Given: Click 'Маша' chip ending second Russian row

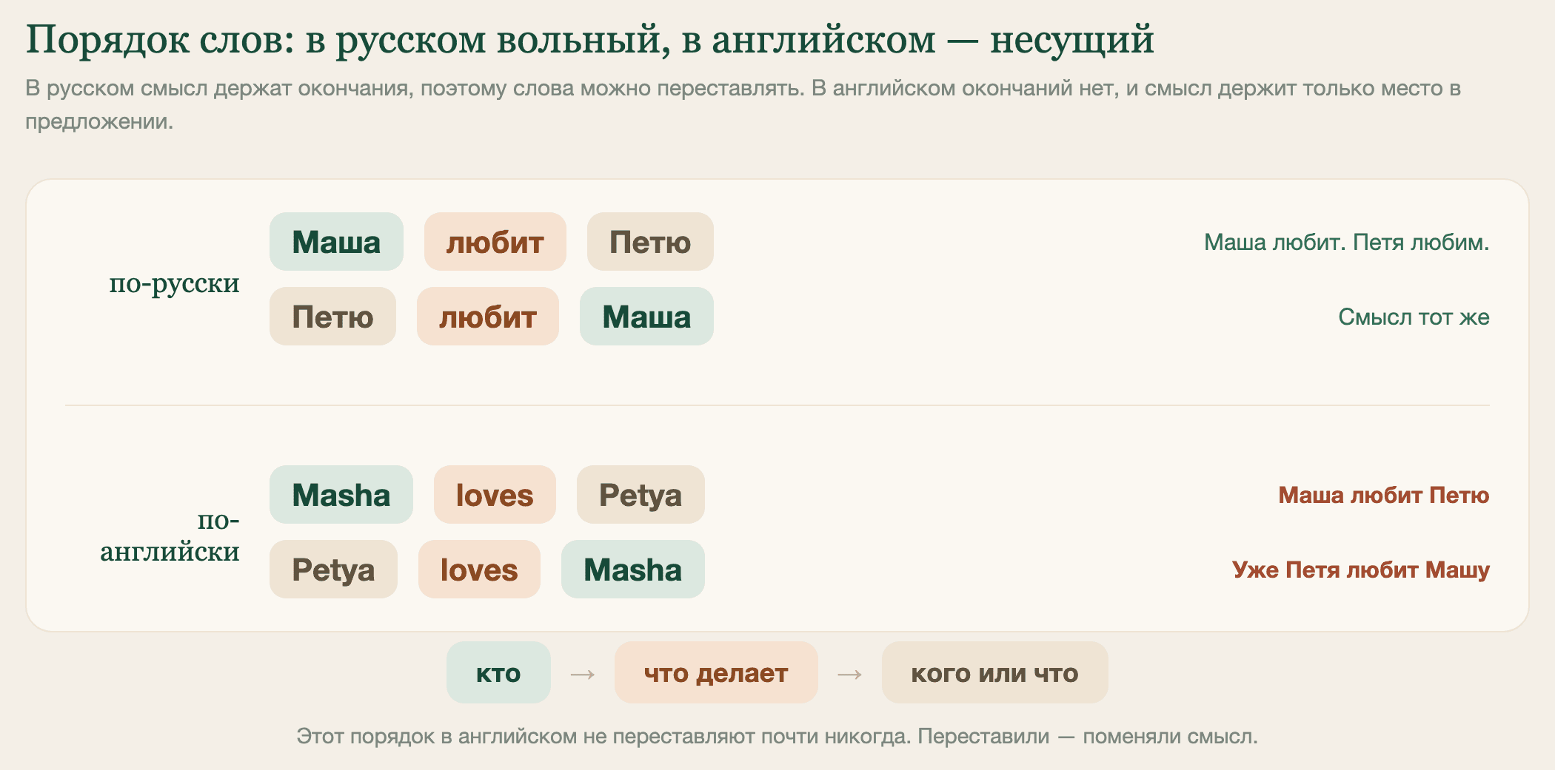Looking at the screenshot, I should click(646, 317).
